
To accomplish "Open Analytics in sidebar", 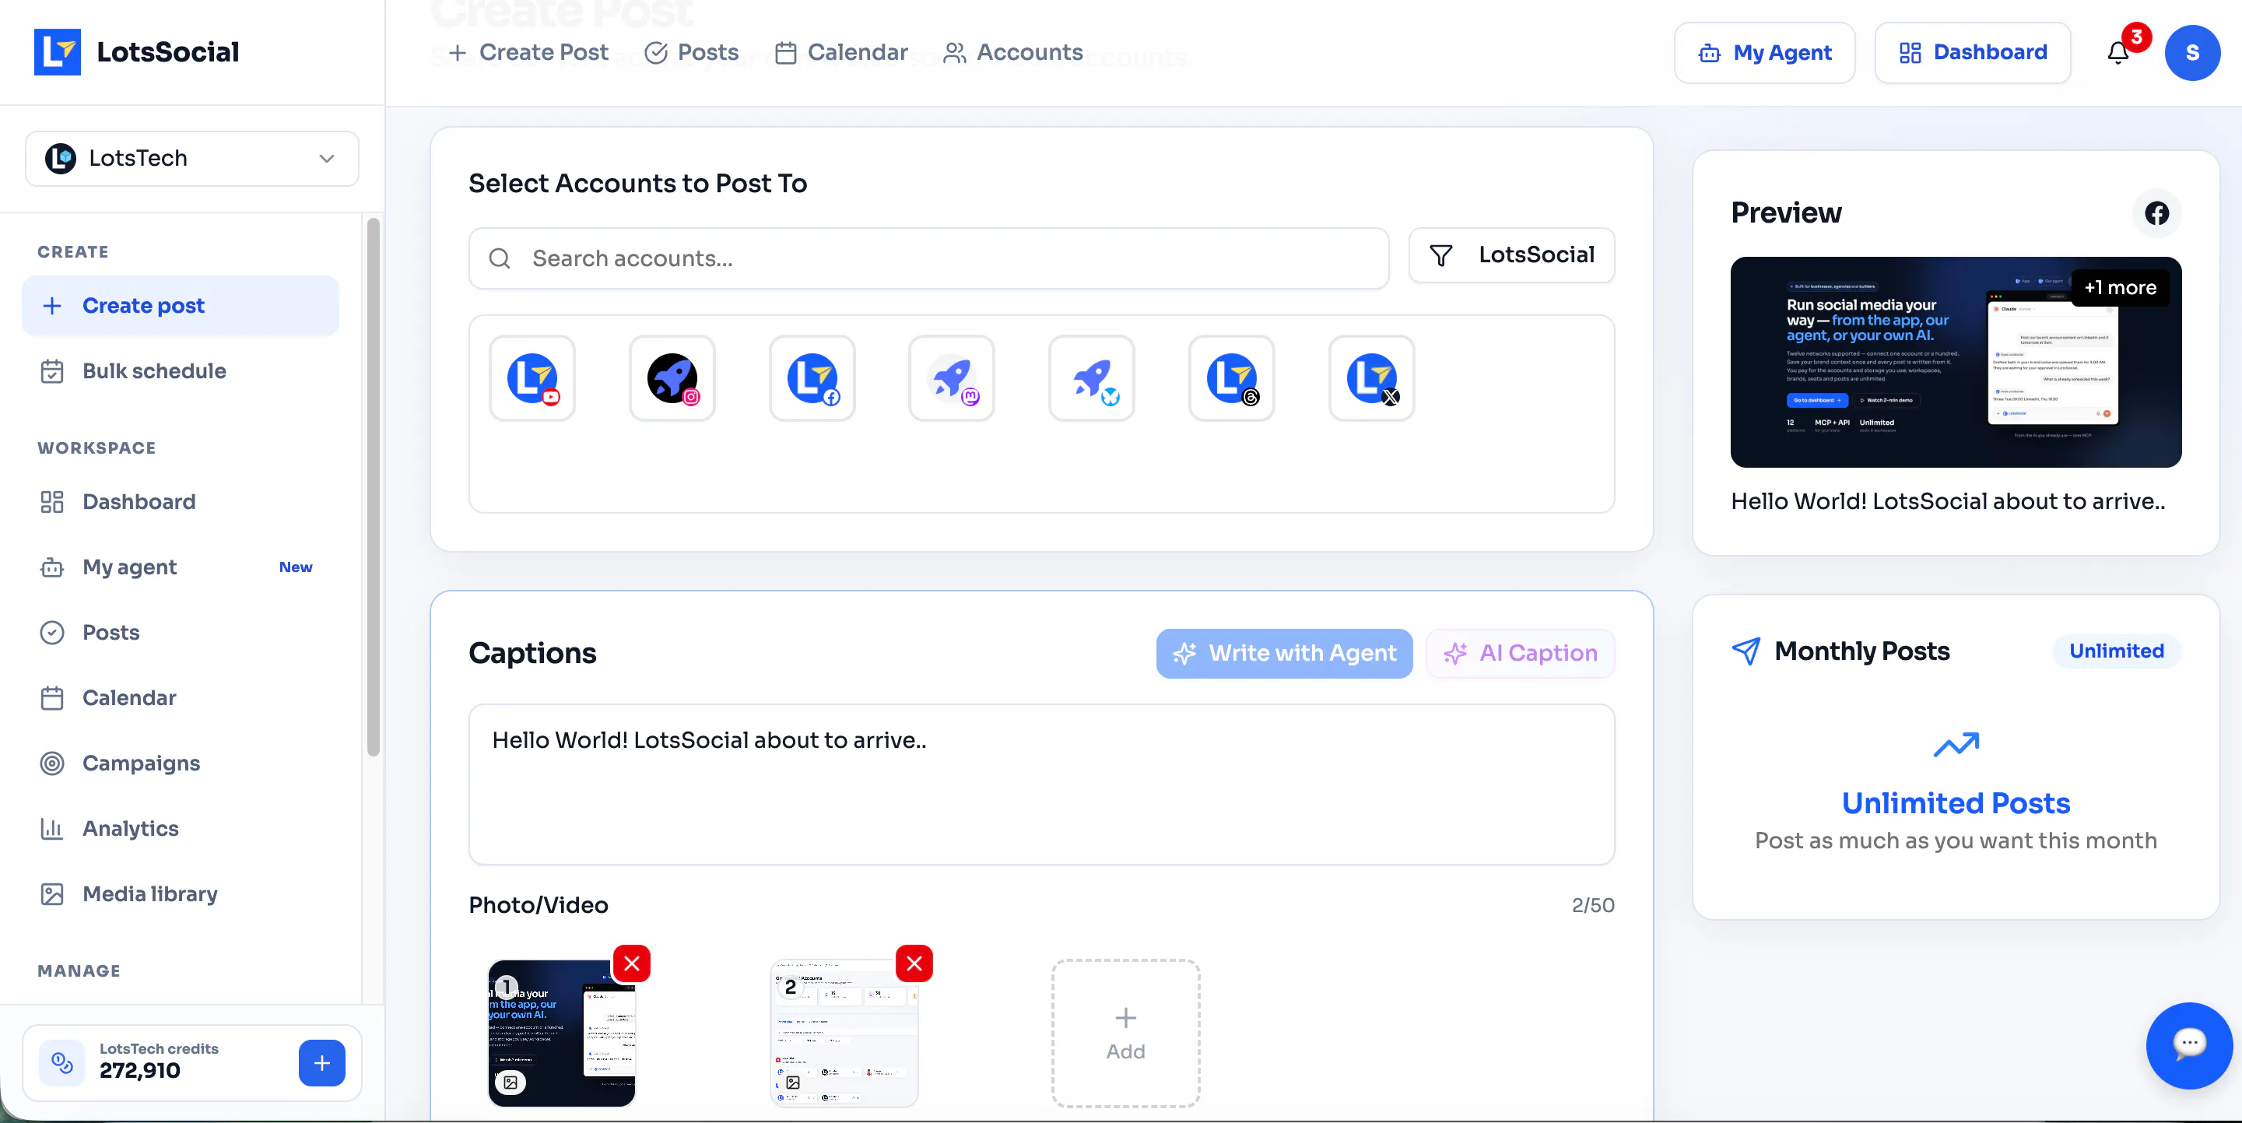I will point(181,828).
